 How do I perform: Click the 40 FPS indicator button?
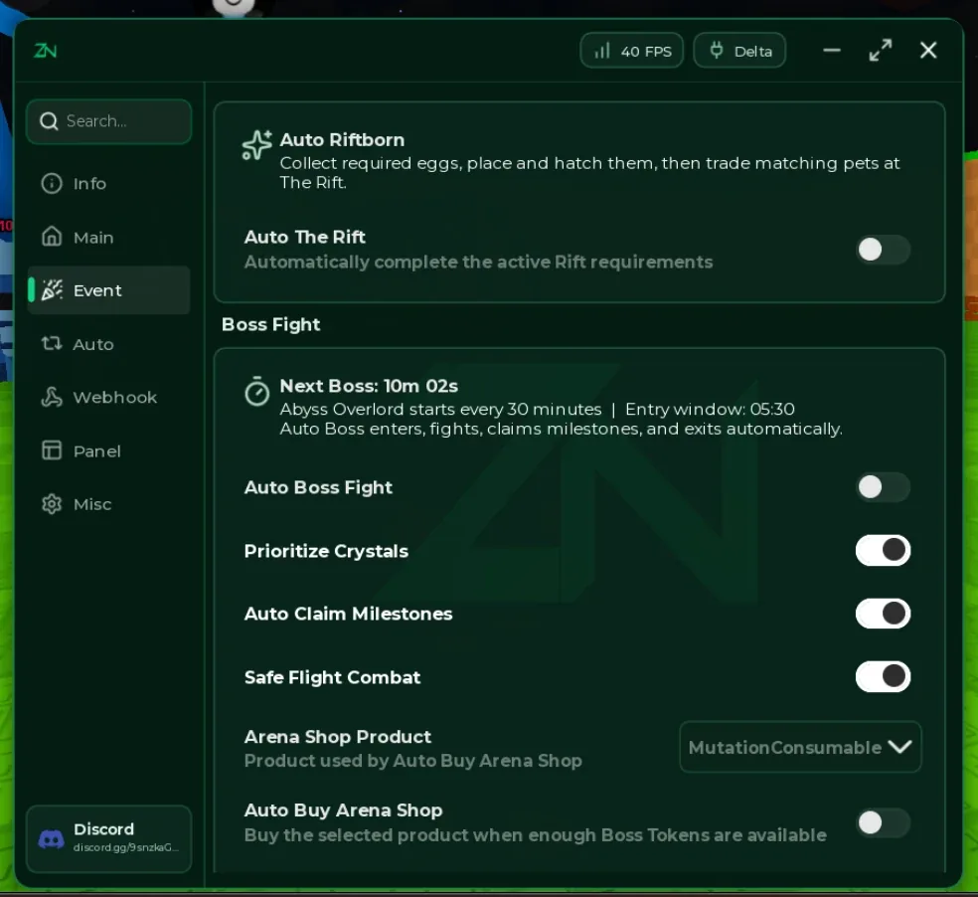pos(632,51)
